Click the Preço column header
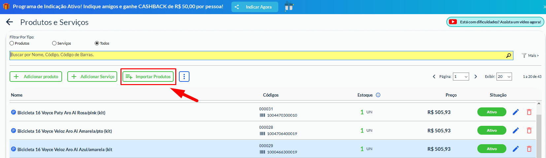The height and width of the screenshot is (158, 546). [x=451, y=95]
